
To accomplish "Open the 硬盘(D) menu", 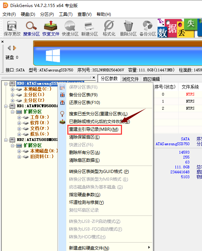I will tap(28, 14).
